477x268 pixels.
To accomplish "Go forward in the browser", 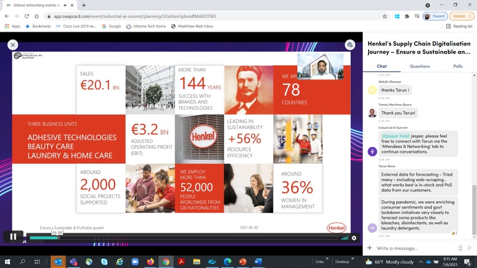I will (x=17, y=16).
